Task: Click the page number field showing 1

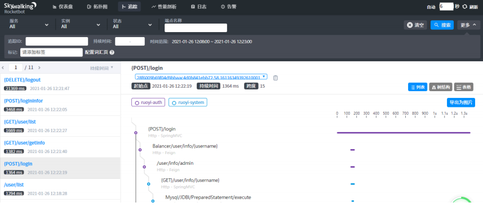Action: (16, 67)
